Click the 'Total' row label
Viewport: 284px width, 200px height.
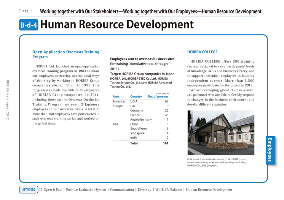click(x=134, y=143)
